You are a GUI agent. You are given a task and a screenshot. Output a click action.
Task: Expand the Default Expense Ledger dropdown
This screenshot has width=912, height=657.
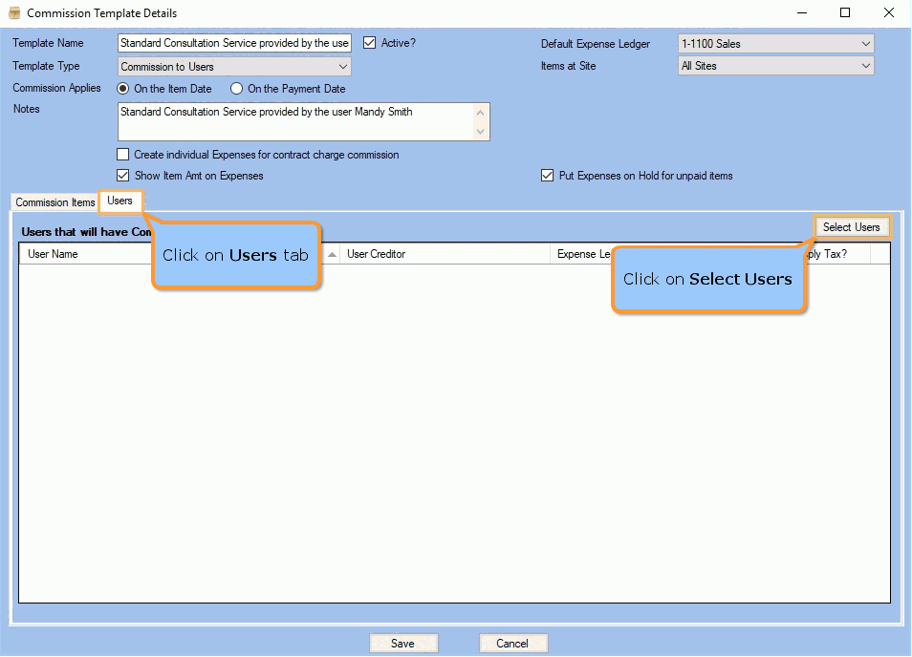865,44
